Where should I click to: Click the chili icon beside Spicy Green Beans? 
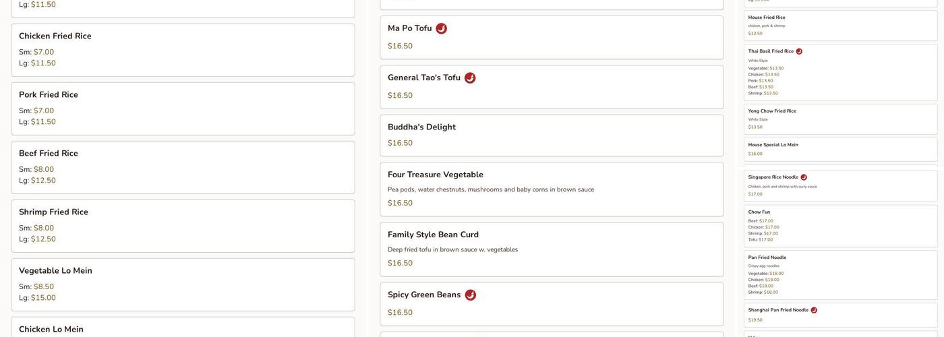tap(470, 295)
